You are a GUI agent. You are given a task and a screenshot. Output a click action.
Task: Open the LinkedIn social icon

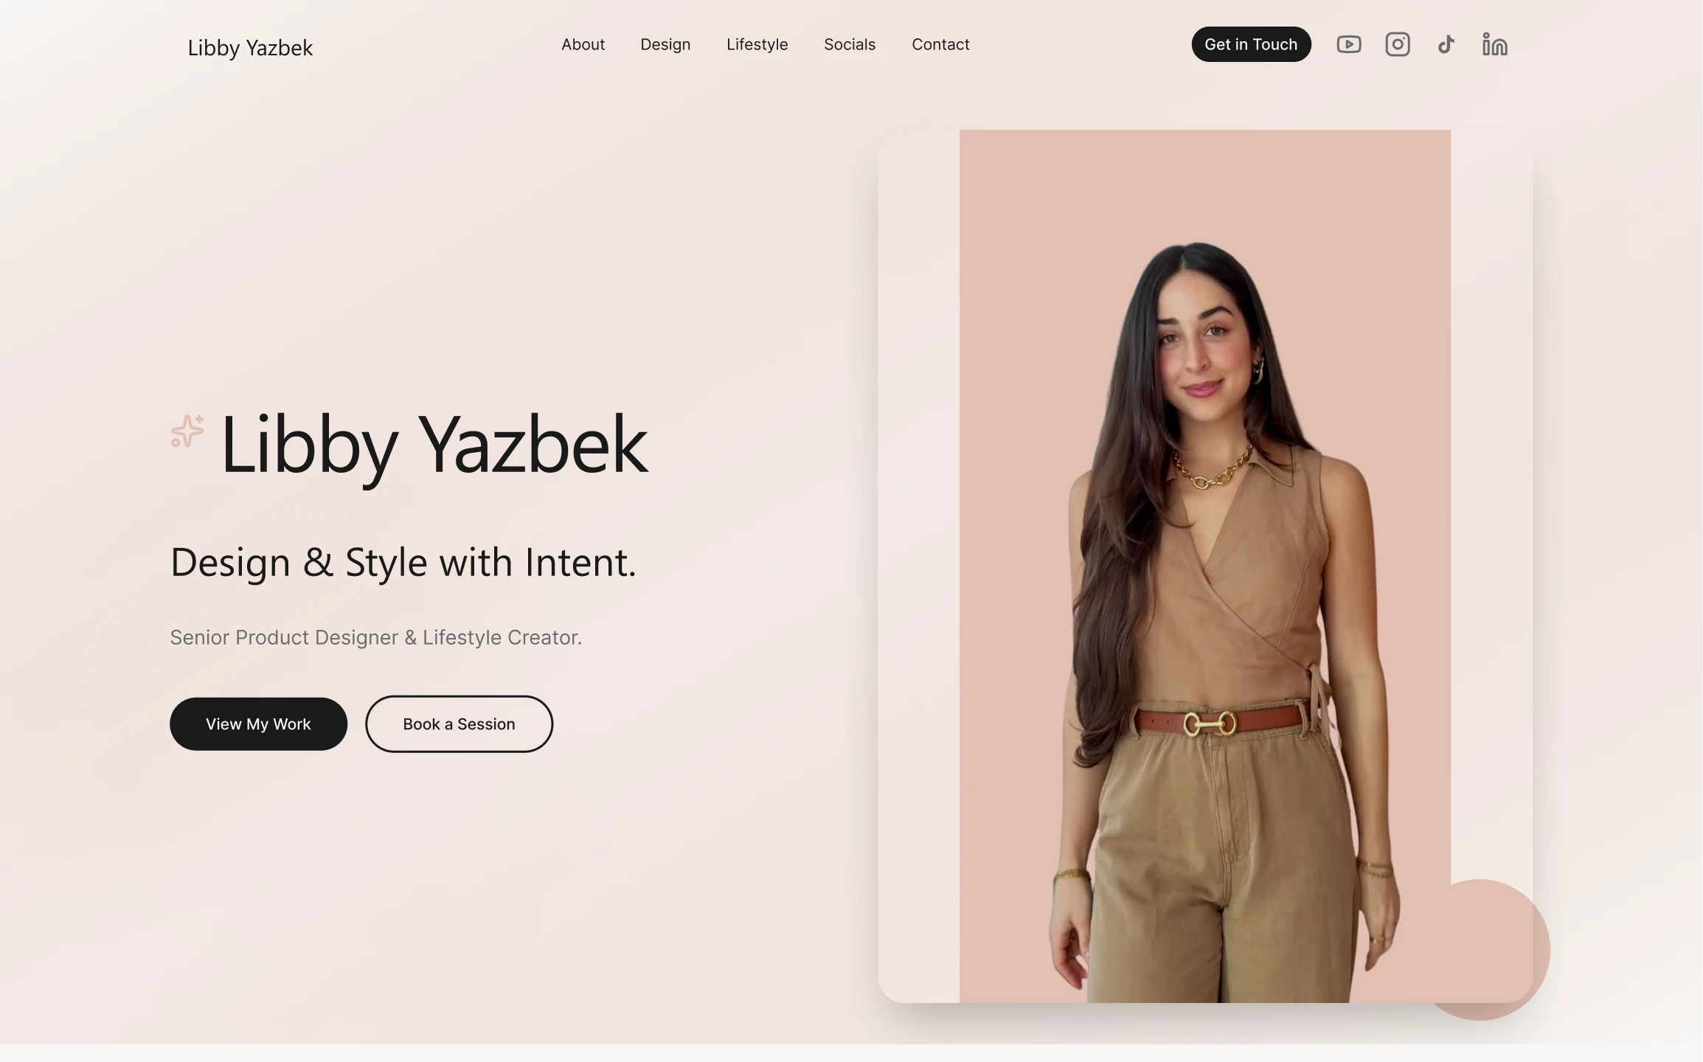(1494, 44)
